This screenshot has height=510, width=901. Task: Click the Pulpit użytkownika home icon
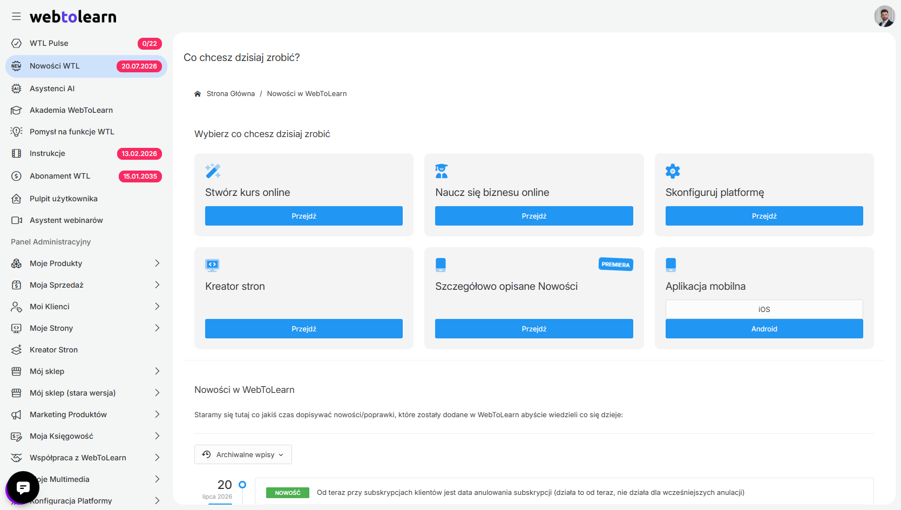tap(16, 199)
